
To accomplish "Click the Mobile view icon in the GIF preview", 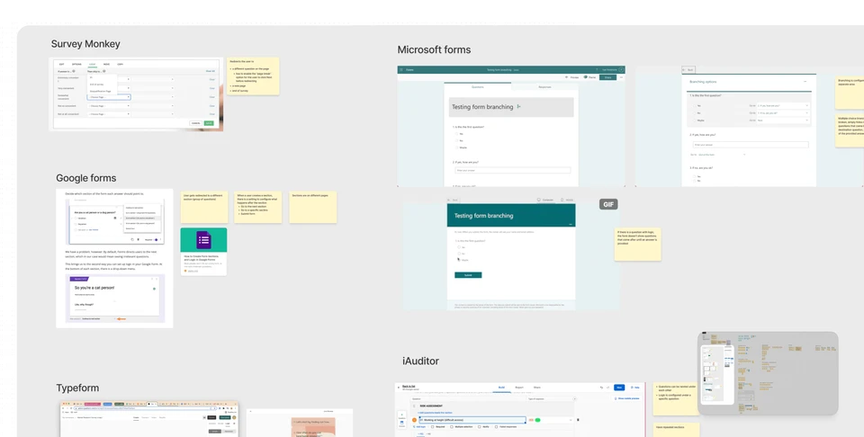I will coord(562,200).
